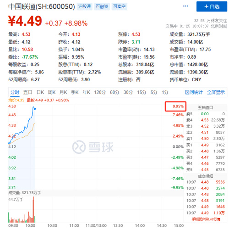
Task: Click the trade row with volume 1.10万
Action: (206, 213)
